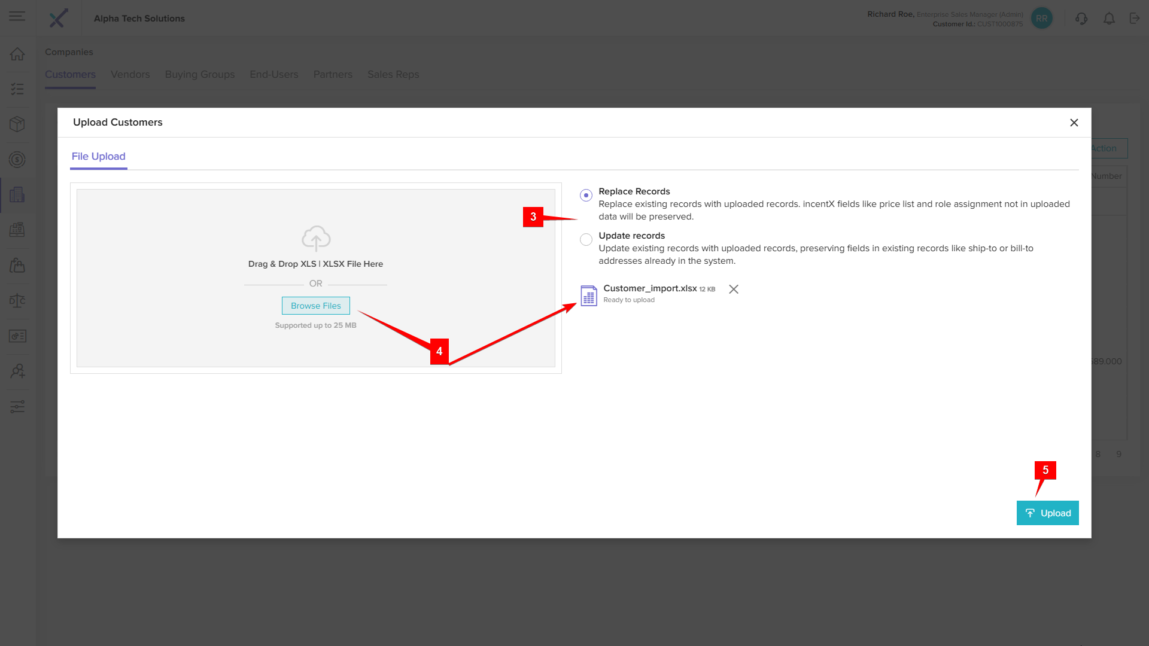Select the Update records radio option

[586, 239]
